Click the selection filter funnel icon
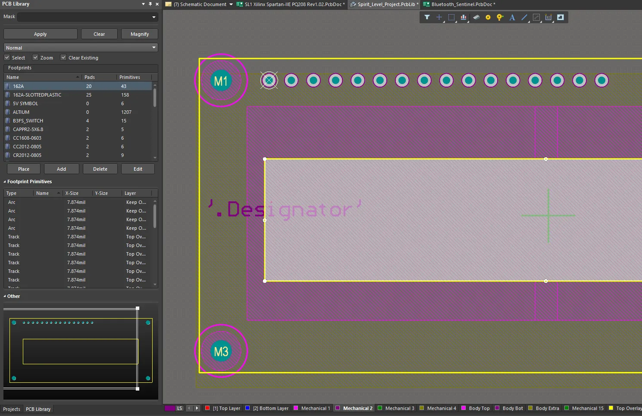 [x=427, y=17]
